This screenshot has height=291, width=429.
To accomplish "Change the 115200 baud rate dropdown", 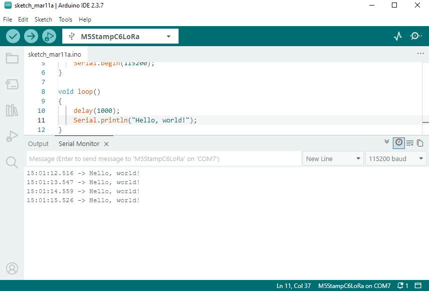I will [x=396, y=159].
